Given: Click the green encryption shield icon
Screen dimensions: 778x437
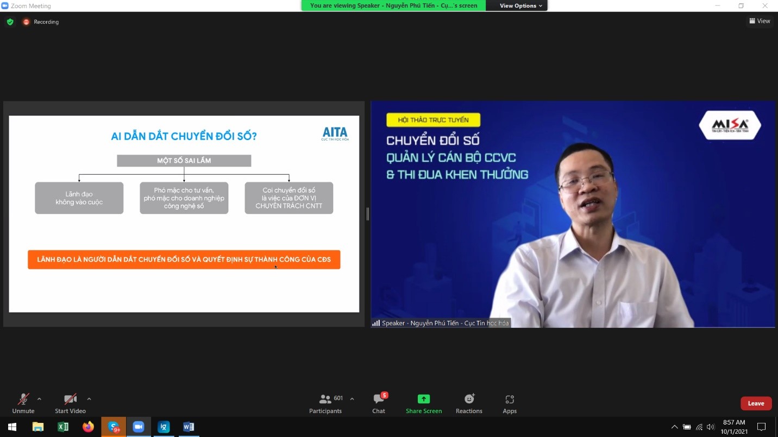Looking at the screenshot, I should (10, 22).
